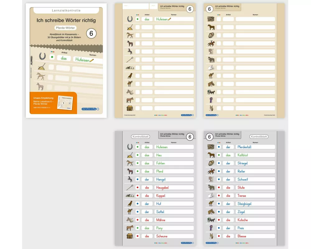Click the 'Stute' noun field on the bottom-right sheet
The image size is (311, 249).
[255, 187]
